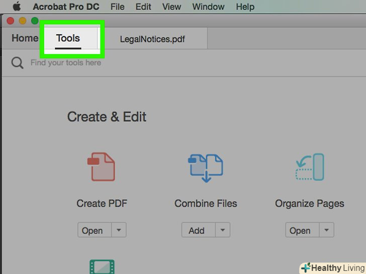
Task: Expand the Organize Pages Open dropdown arrow
Action: click(x=327, y=230)
